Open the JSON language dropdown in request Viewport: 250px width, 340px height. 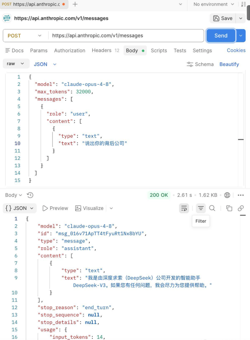click(x=45, y=64)
